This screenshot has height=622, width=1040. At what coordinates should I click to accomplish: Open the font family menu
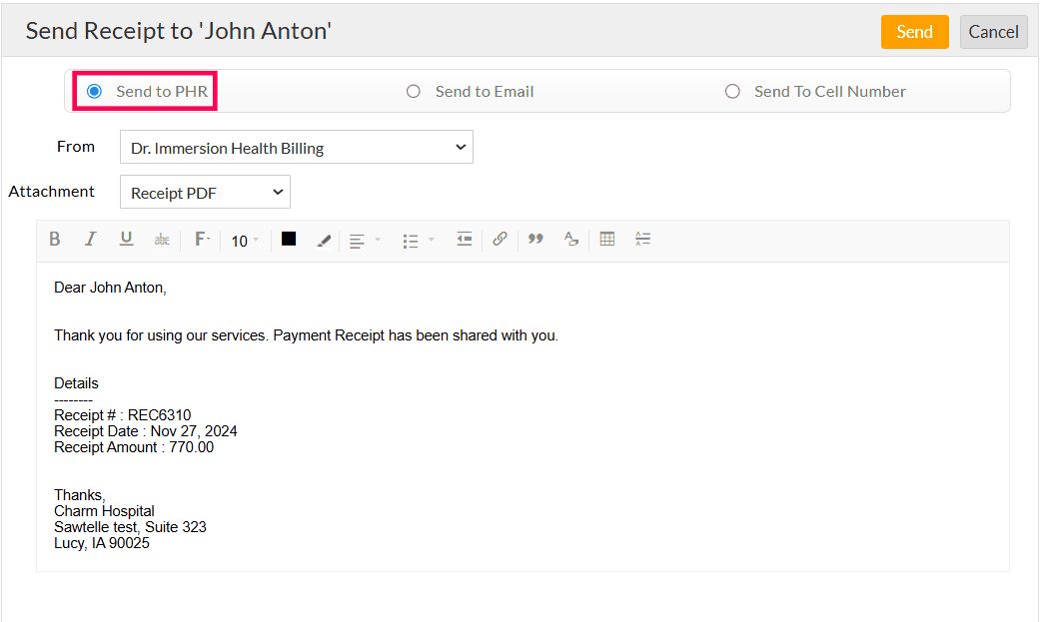click(x=202, y=240)
